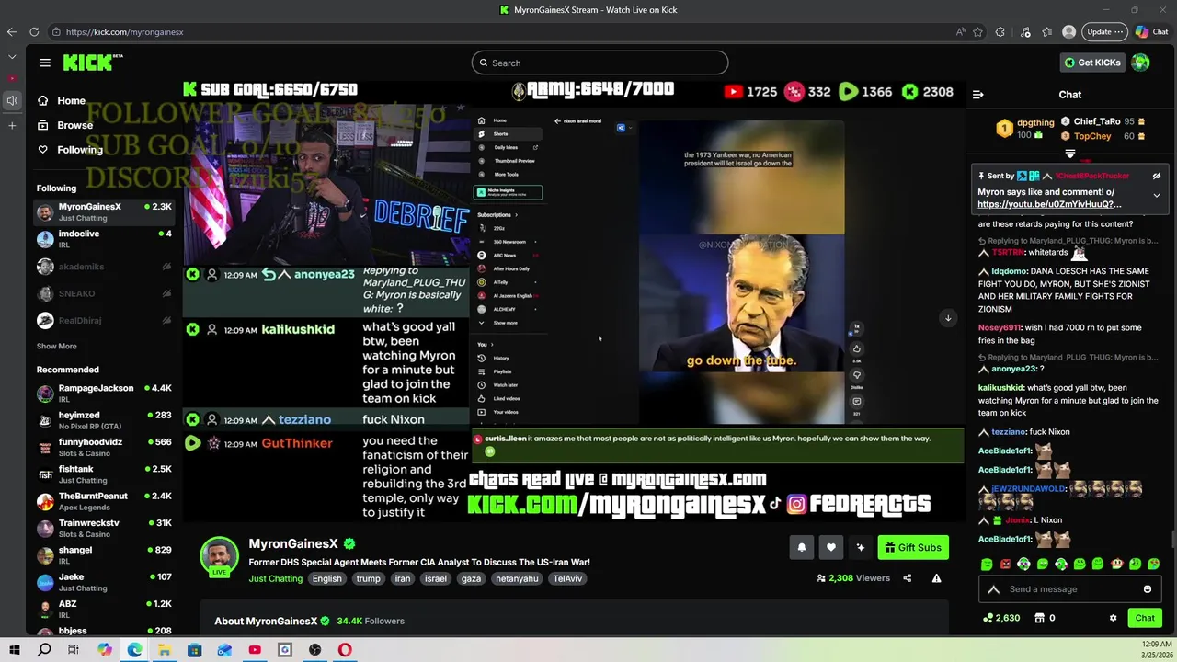Share the stream
1177x662 pixels.
(x=908, y=578)
